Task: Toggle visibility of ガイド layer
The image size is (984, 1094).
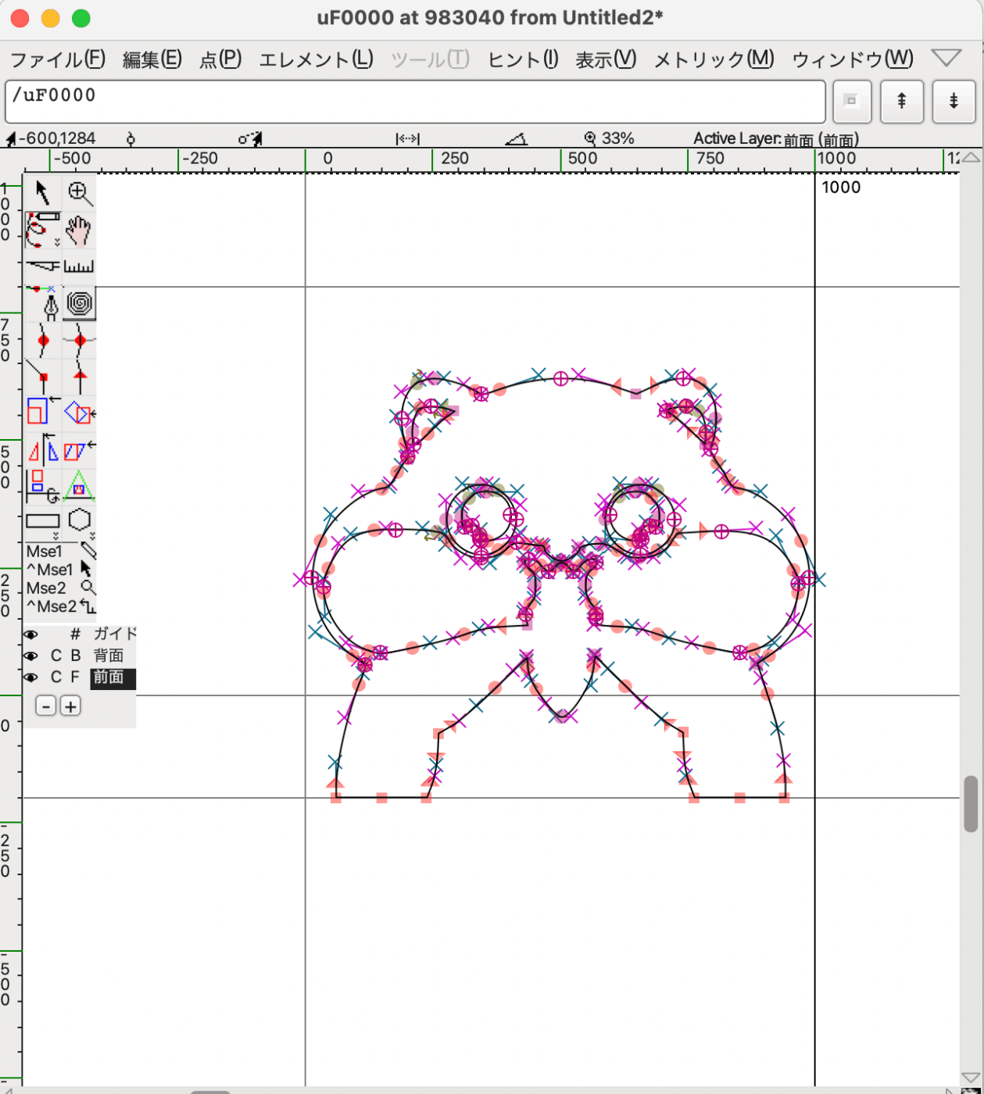Action: [30, 635]
